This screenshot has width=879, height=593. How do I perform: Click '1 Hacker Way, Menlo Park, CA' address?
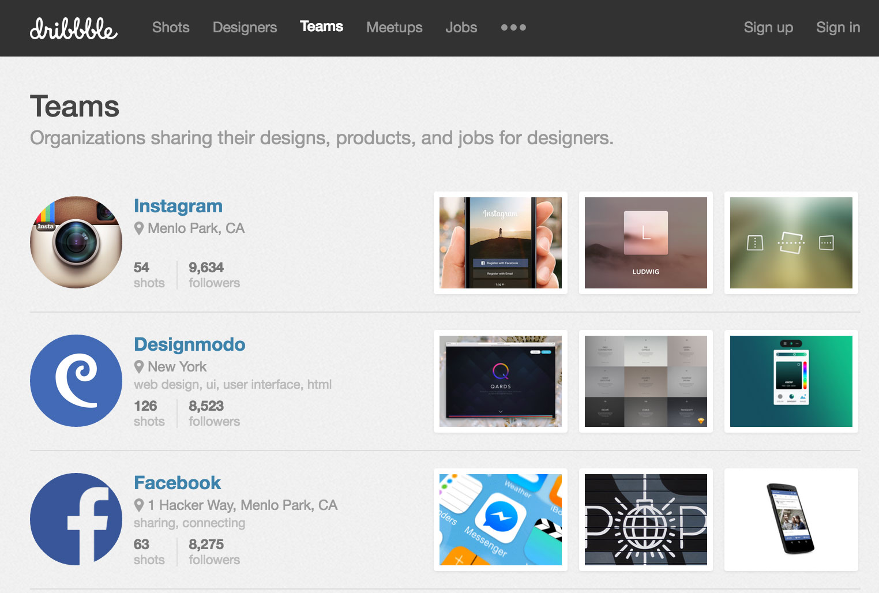[x=242, y=505]
